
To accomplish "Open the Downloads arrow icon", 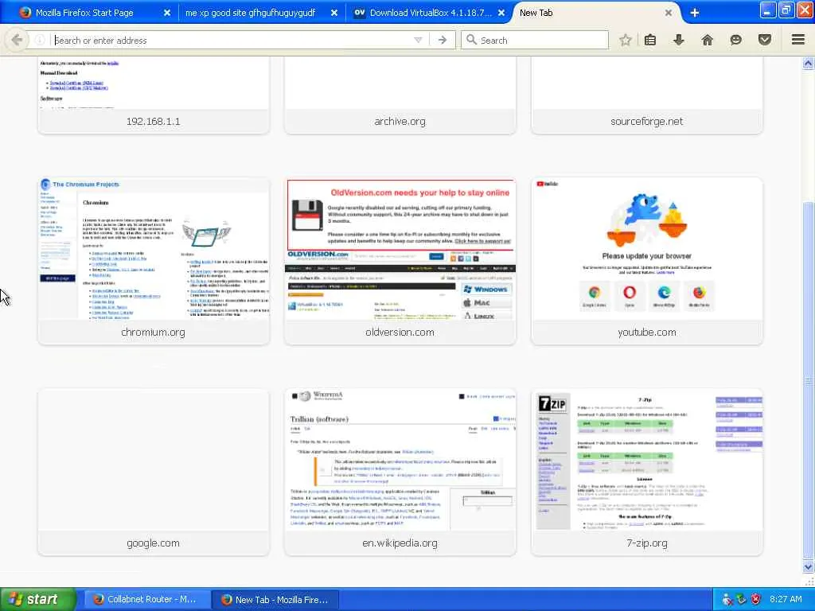I will tap(679, 40).
